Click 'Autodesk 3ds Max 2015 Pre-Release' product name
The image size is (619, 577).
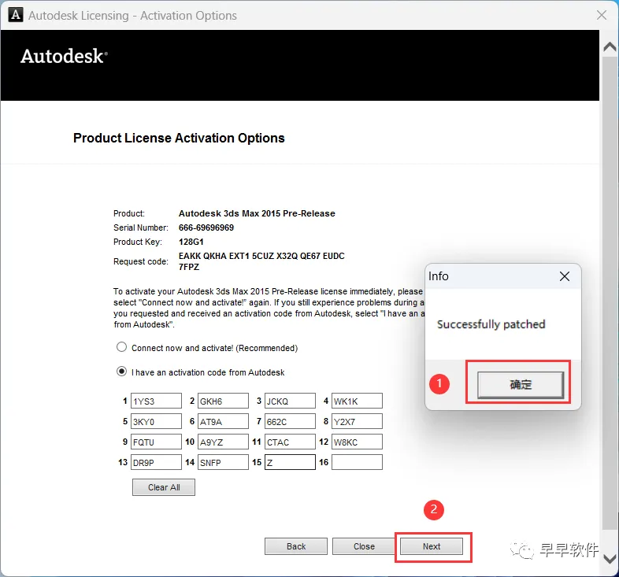click(257, 213)
